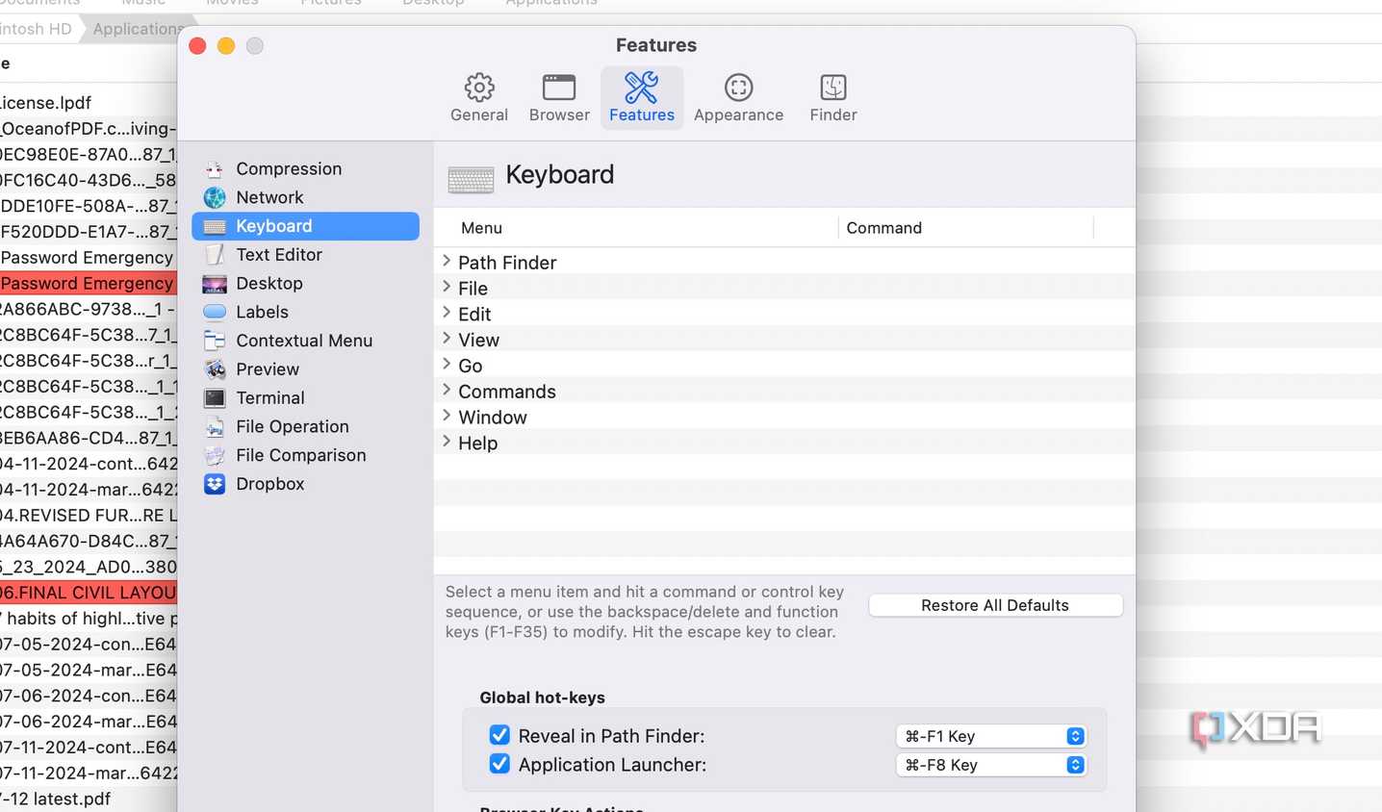Select the Dropbox sidebar entry

[305, 484]
